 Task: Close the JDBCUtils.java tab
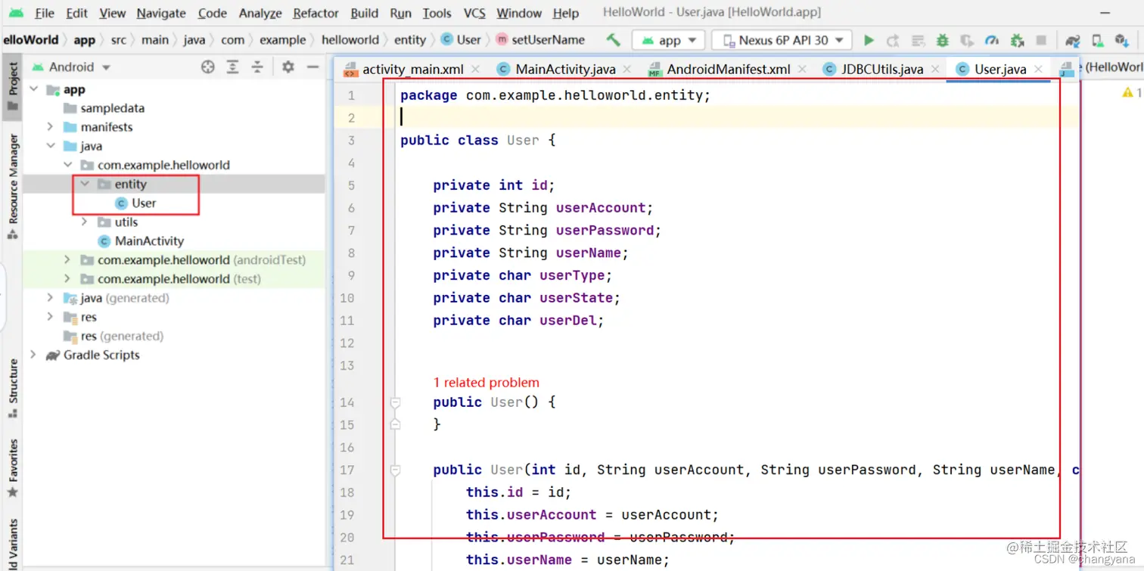pyautogui.click(x=935, y=69)
